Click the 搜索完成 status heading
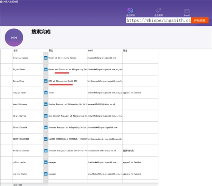Image resolution: width=212 pixels, height=186 pixels. (x=41, y=32)
